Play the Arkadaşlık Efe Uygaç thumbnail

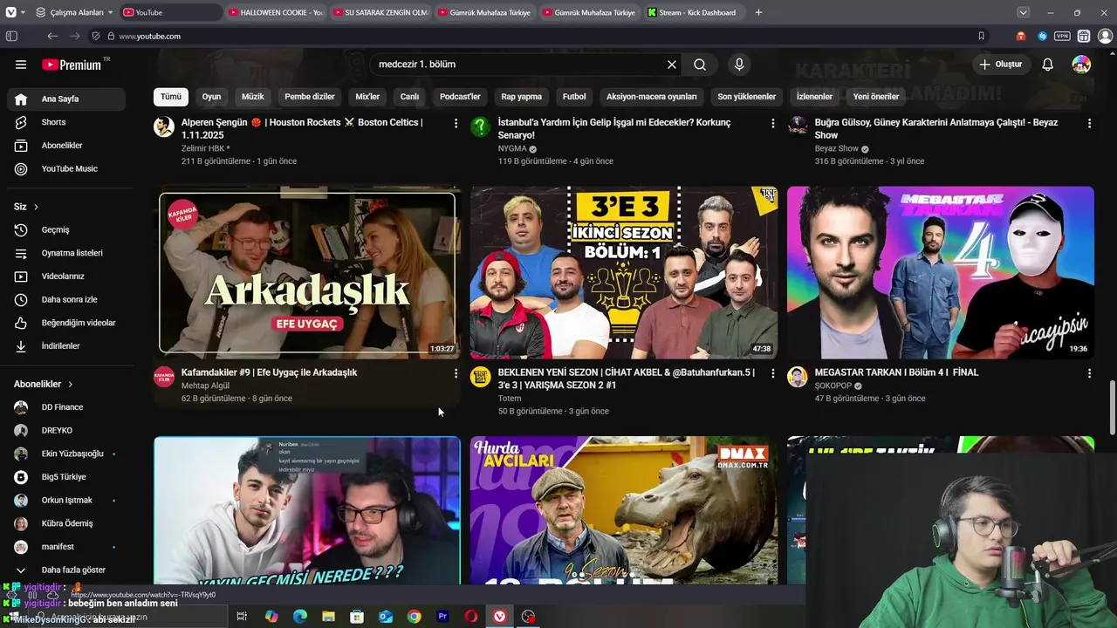pyautogui.click(x=307, y=272)
